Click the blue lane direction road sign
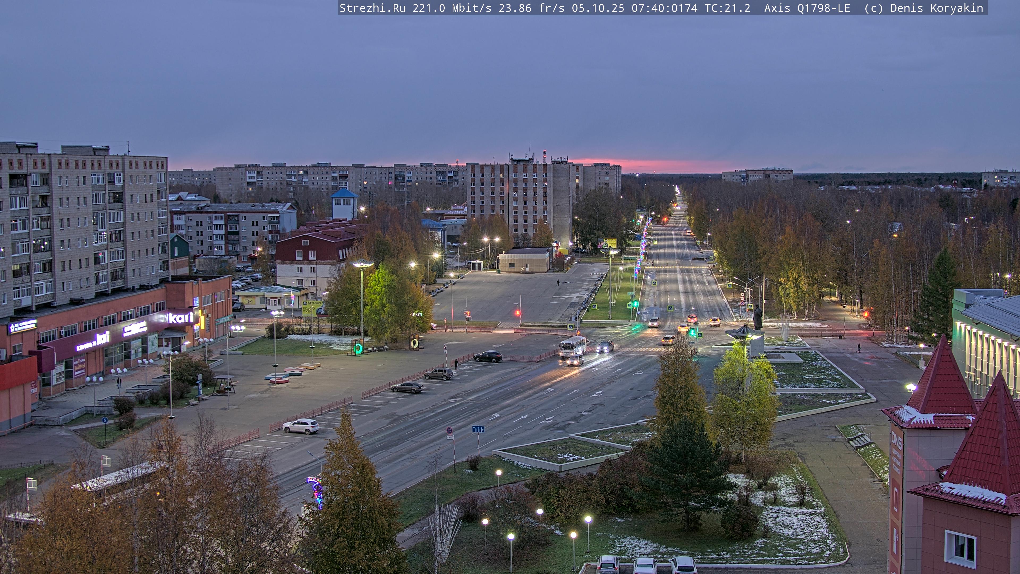The height and width of the screenshot is (574, 1020). click(478, 429)
